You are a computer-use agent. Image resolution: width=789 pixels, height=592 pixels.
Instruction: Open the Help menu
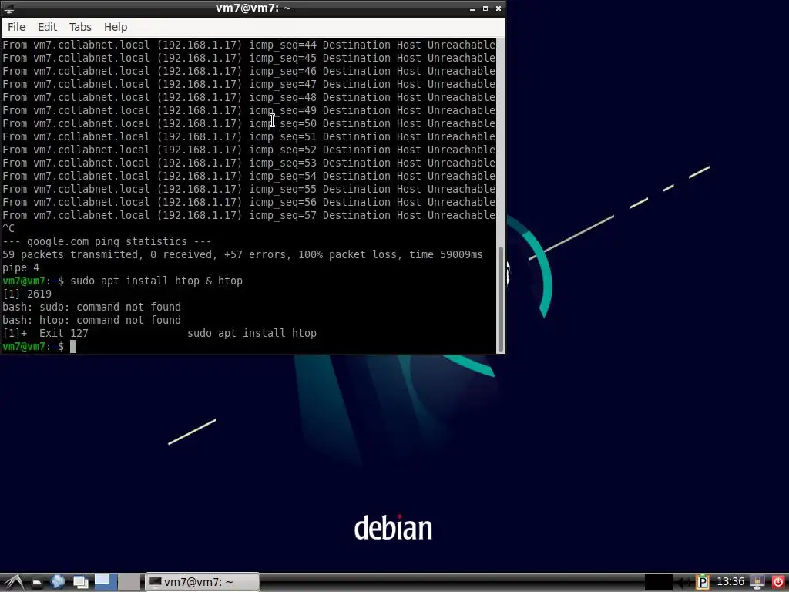coord(116,27)
